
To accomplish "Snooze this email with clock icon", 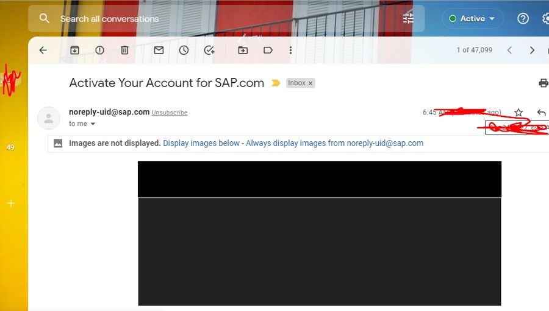I will click(x=184, y=51).
